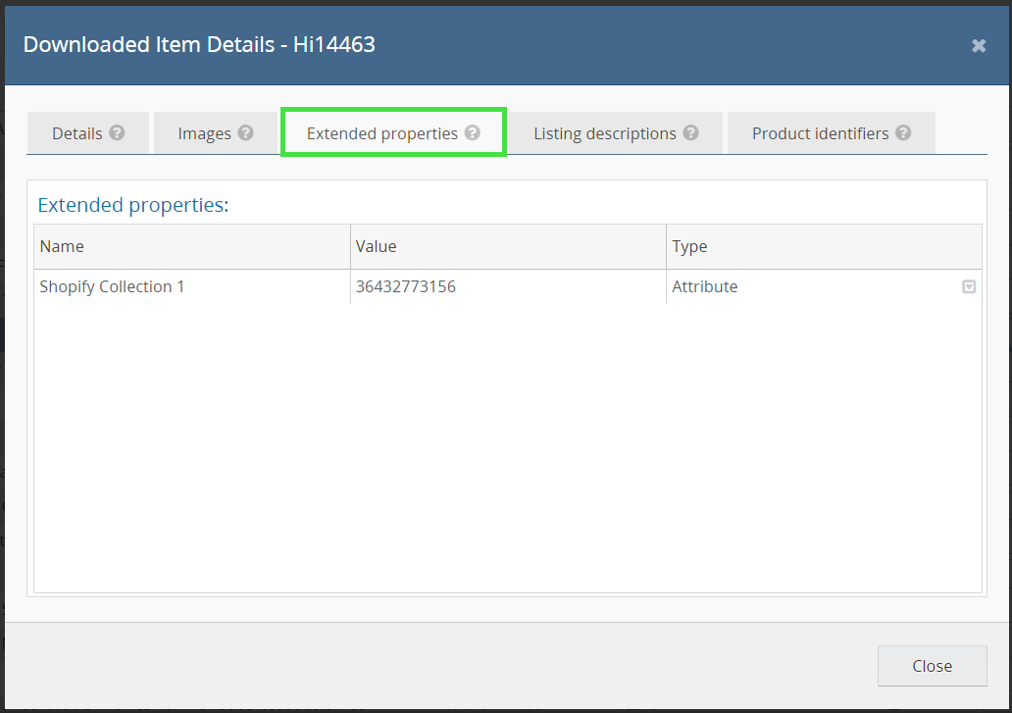Open the Product identifiers tab
This screenshot has height=713, width=1012.
pyautogui.click(x=820, y=133)
